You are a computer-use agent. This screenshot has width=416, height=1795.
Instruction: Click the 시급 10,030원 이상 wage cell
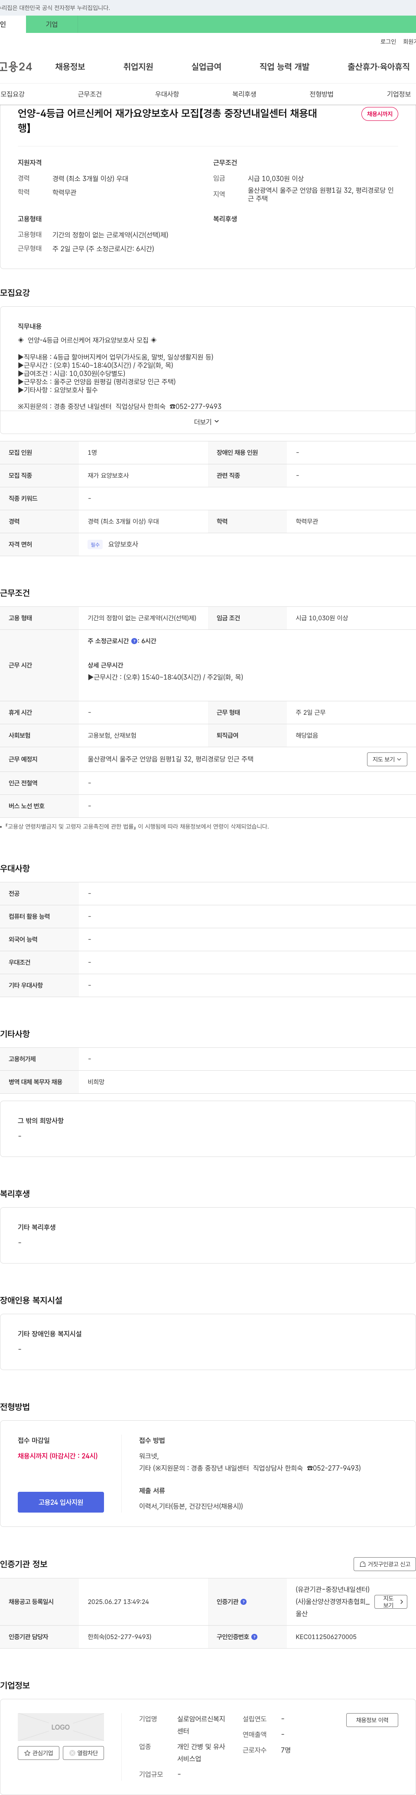coord(322,618)
